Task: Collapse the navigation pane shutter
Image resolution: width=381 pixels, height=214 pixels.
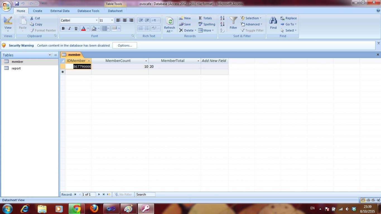Action: tap(56, 55)
